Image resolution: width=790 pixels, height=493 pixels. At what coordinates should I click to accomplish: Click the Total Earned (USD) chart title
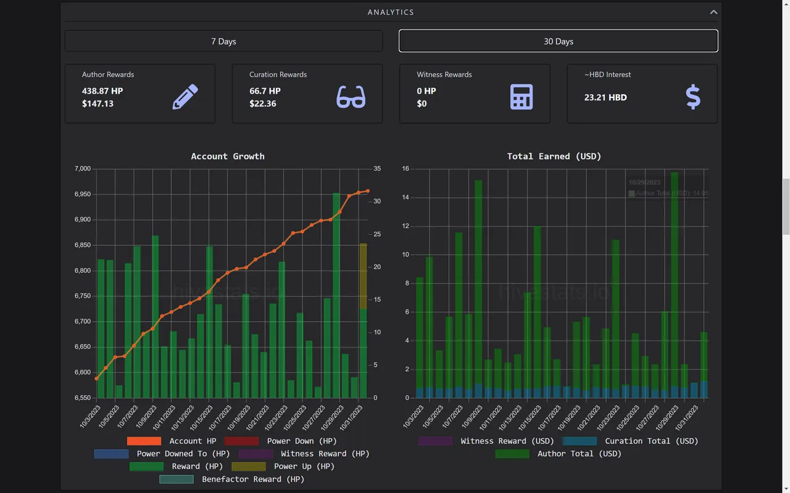pos(554,157)
